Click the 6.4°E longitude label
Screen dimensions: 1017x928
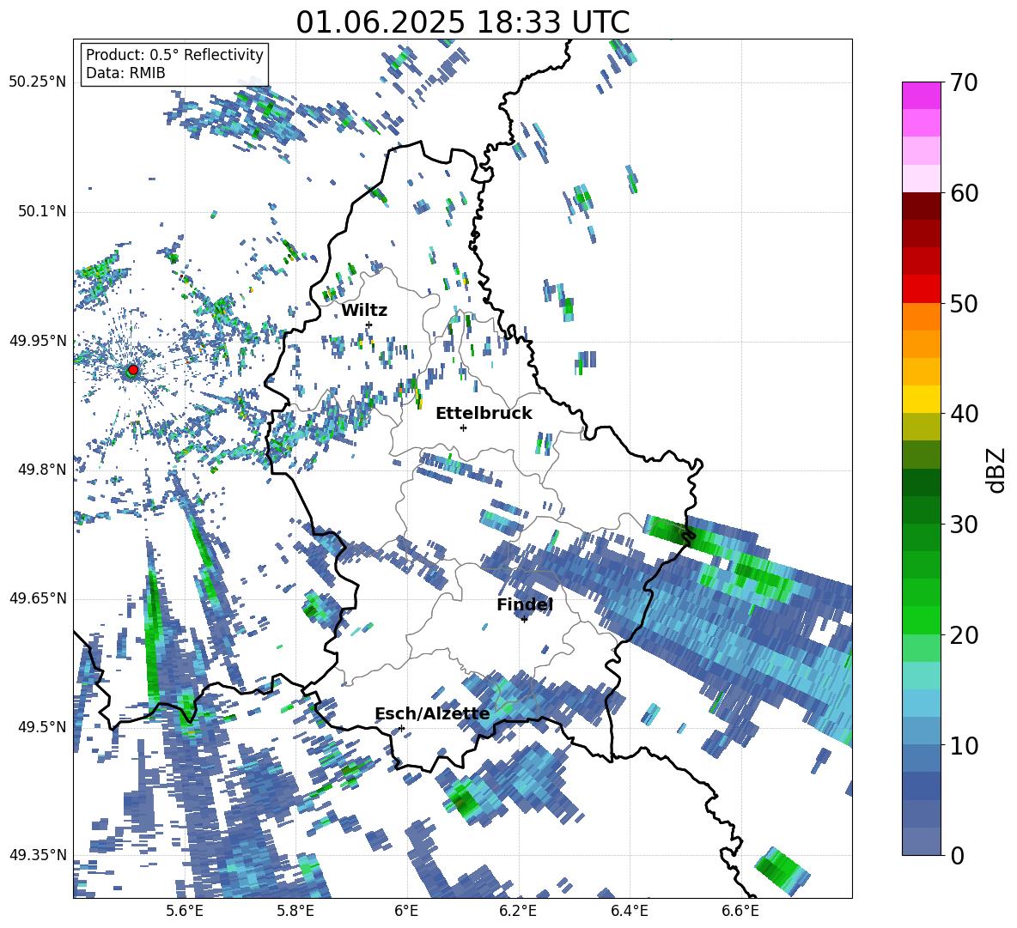click(x=629, y=911)
